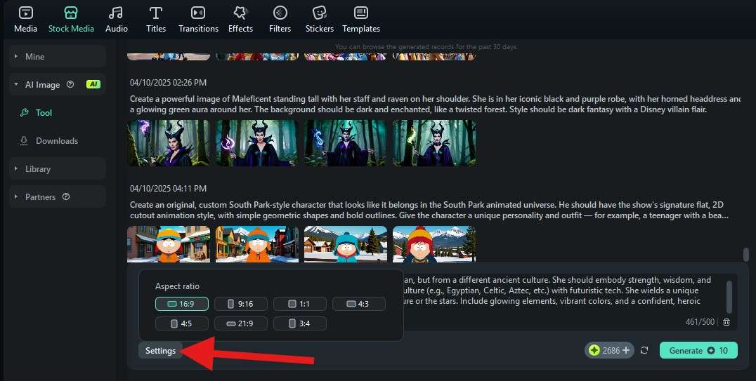Open the Titles tab icon
The width and height of the screenshot is (756, 381).
156,13
